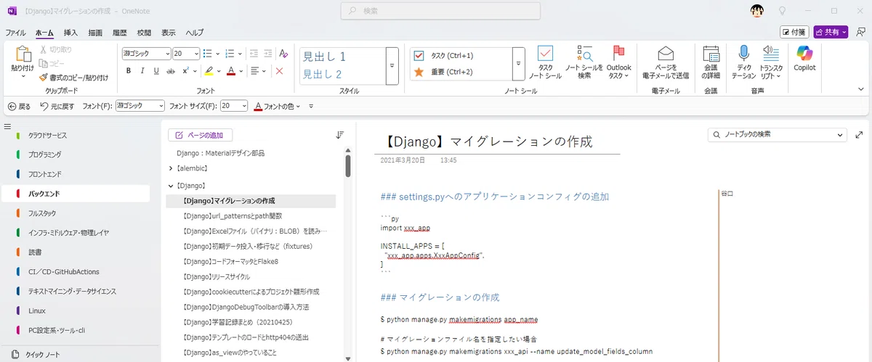Open the ribbon font size dropdown
The image size is (872, 362).
[x=196, y=54]
